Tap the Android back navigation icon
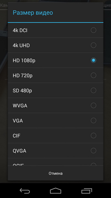The image size is (111, 198). coord(25,191)
